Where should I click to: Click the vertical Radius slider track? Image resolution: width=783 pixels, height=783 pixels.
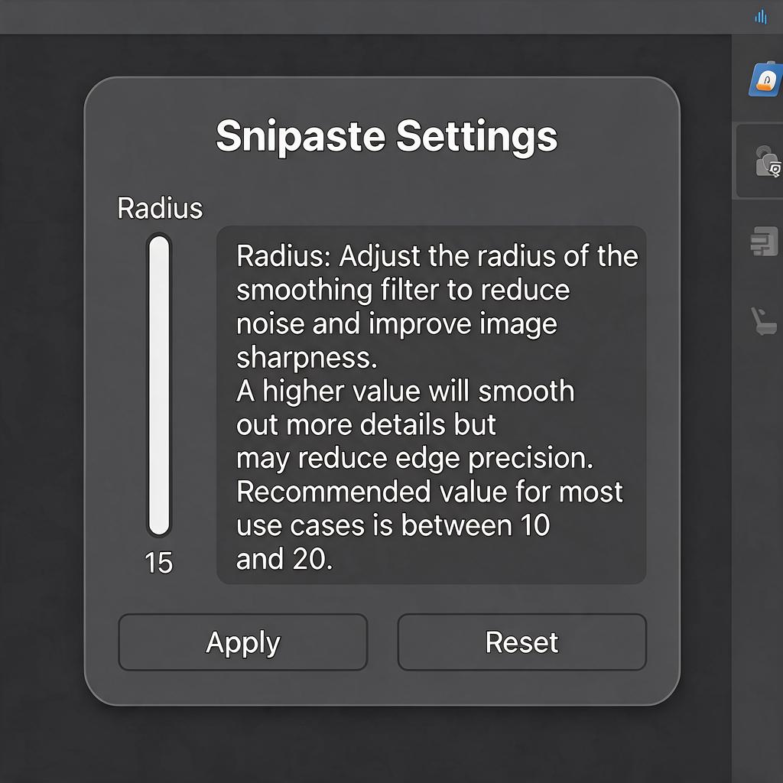(x=159, y=385)
